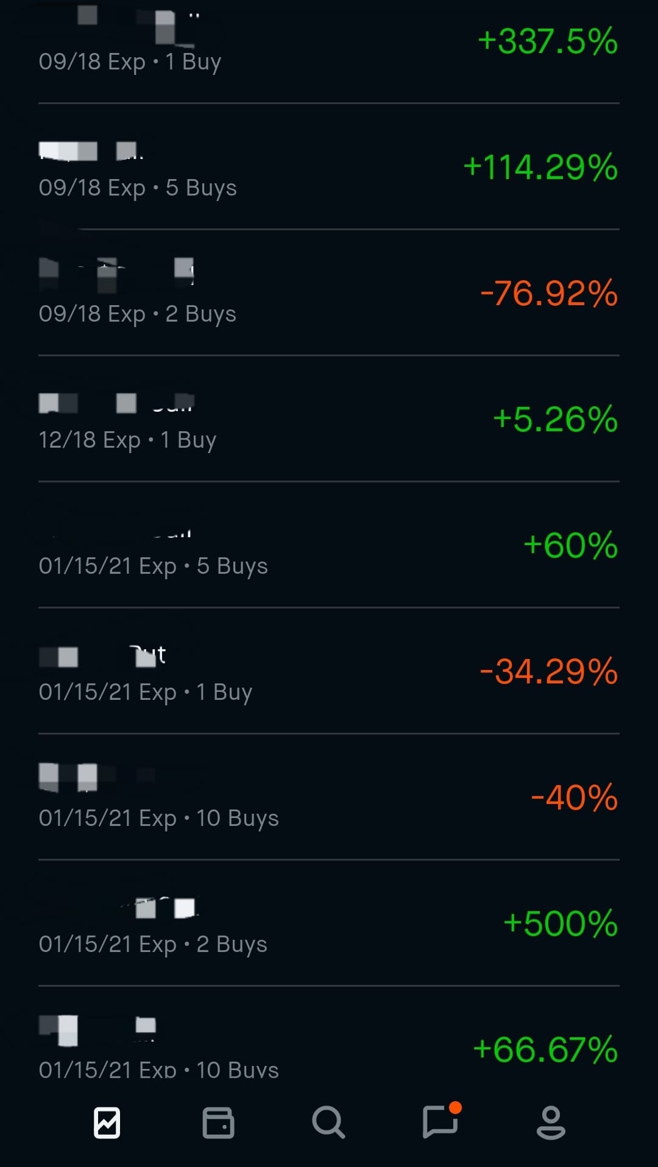Tap the -76.92% return figure
The width and height of the screenshot is (658, 1167).
(x=549, y=293)
